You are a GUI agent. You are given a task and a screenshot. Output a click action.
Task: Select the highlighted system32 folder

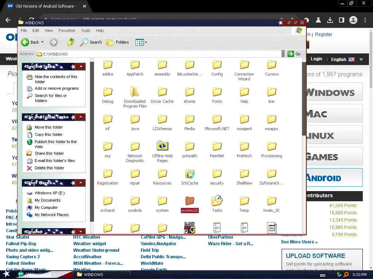189,205
